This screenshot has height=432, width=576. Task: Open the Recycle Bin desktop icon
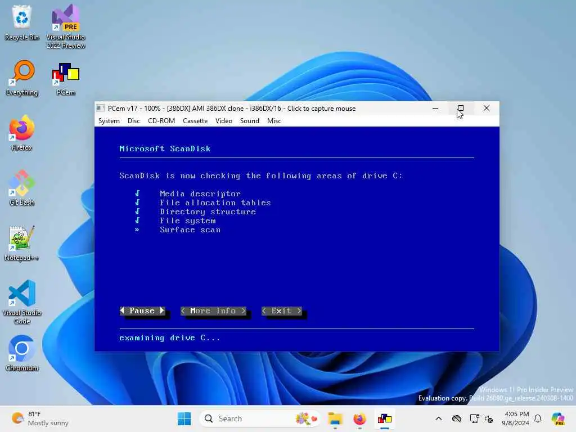click(22, 22)
